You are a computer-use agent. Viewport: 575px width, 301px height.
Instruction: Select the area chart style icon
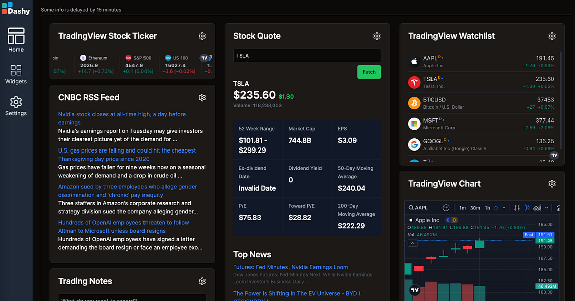pyautogui.click(x=537, y=208)
